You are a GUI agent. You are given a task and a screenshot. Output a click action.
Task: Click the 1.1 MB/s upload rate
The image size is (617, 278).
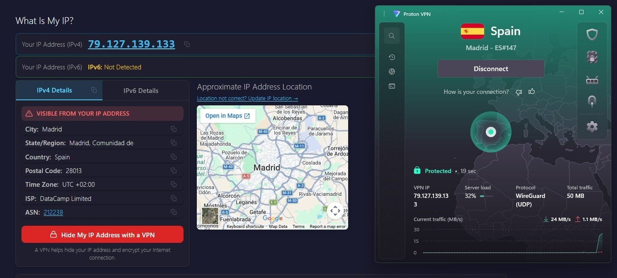coord(592,219)
